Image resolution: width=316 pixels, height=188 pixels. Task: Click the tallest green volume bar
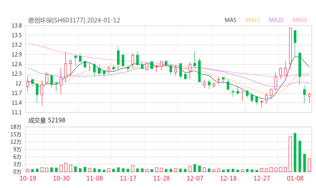pyautogui.click(x=295, y=153)
